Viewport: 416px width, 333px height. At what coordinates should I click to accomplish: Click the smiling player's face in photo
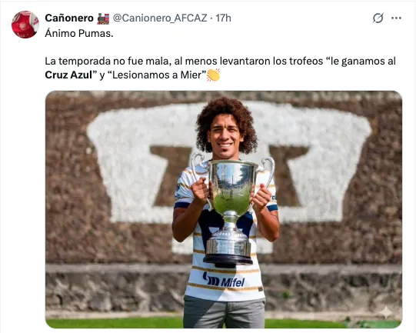[x=225, y=137]
